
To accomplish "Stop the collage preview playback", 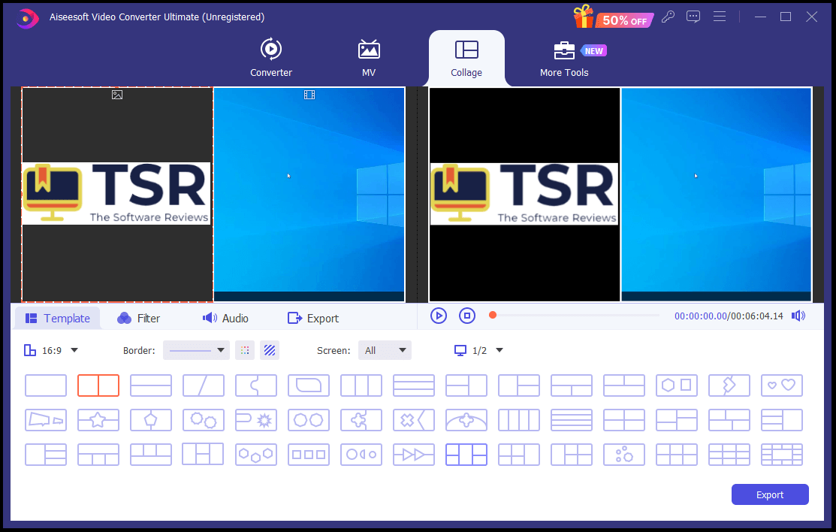I will 467,316.
